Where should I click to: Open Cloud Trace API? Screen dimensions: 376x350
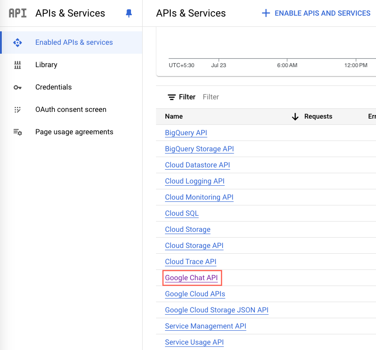[190, 261]
